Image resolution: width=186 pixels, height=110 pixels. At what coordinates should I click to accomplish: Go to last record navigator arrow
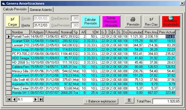(x=41, y=99)
